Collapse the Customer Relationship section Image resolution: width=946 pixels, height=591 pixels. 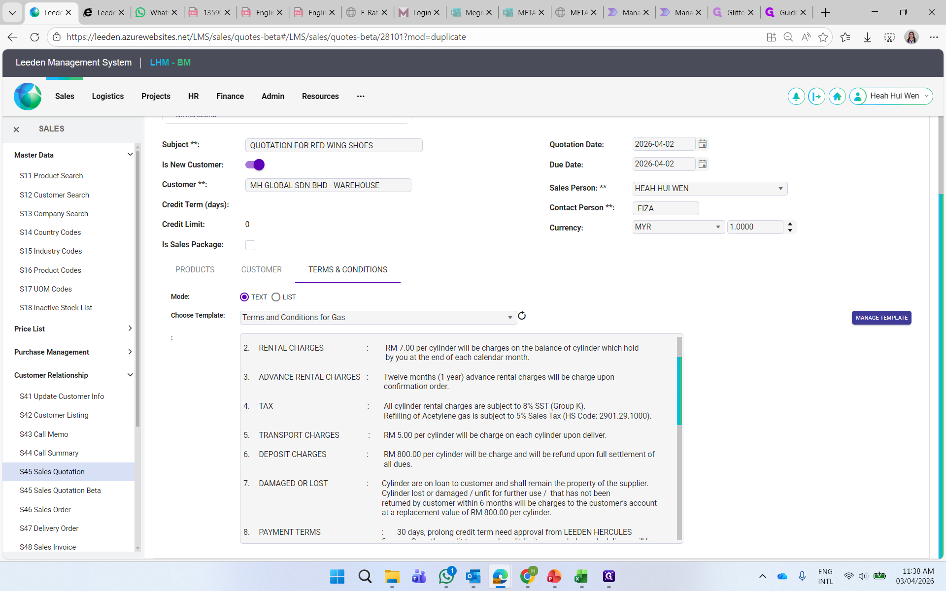tap(130, 375)
